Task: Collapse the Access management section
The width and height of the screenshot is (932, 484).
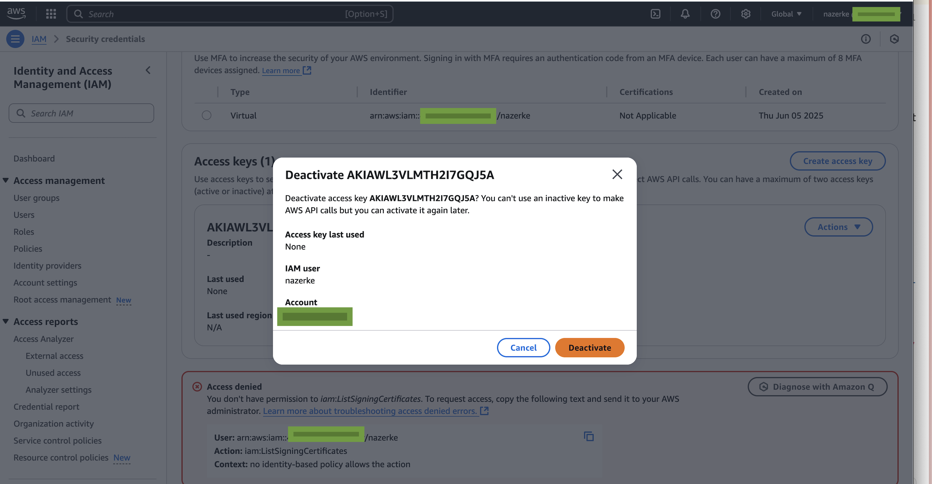Action: (6, 180)
